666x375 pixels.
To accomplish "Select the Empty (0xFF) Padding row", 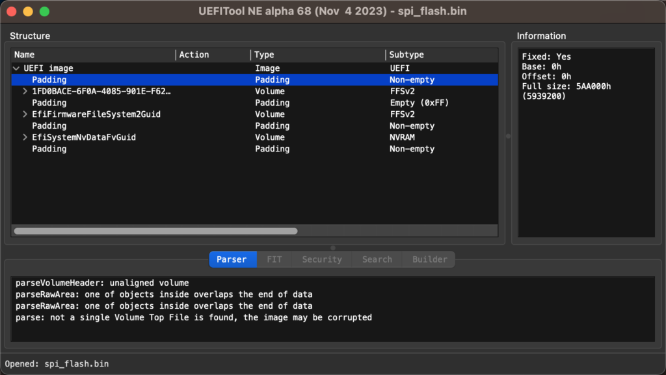I will click(254, 103).
